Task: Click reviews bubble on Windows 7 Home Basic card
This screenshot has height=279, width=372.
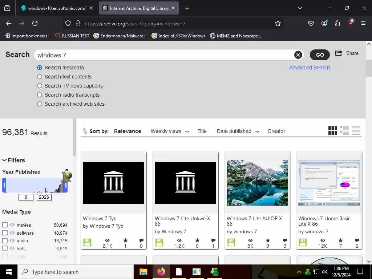Action: (357, 240)
